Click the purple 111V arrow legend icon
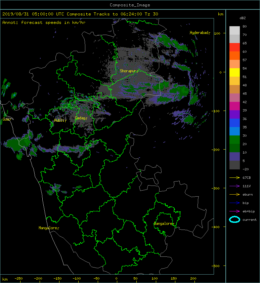Viewport: 260px width, 283px height. [x=234, y=186]
